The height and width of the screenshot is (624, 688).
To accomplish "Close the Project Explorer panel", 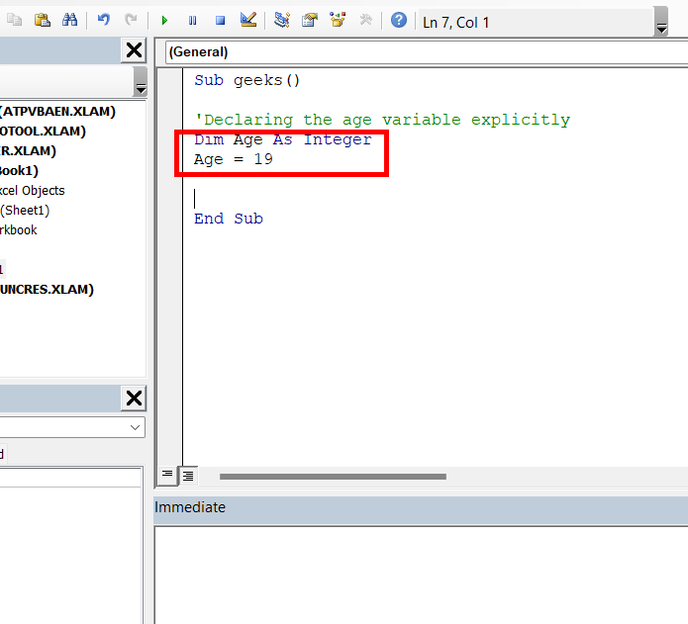I will pos(134,50).
